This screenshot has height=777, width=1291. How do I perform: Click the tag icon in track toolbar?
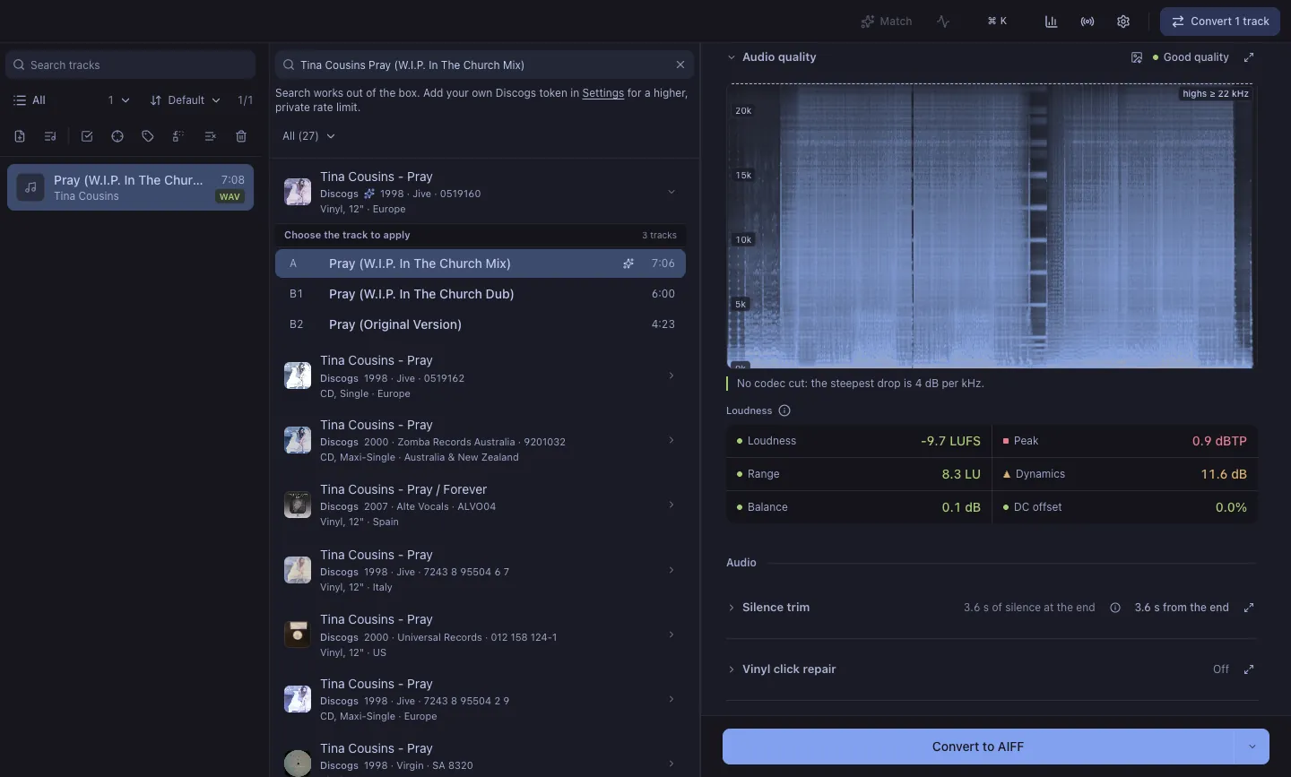pos(148,136)
